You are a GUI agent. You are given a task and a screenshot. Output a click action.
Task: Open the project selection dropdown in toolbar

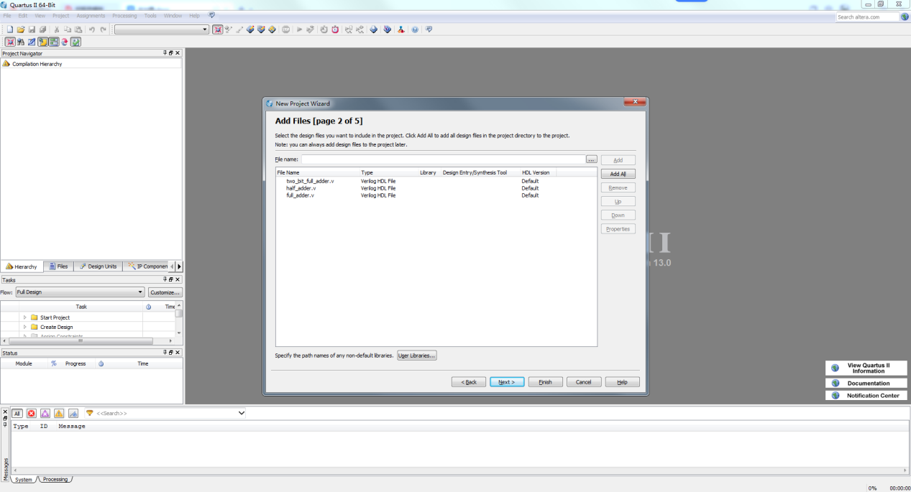pos(162,29)
